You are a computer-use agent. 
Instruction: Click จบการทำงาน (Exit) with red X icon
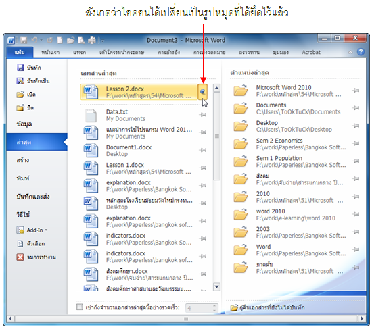[x=37, y=257]
